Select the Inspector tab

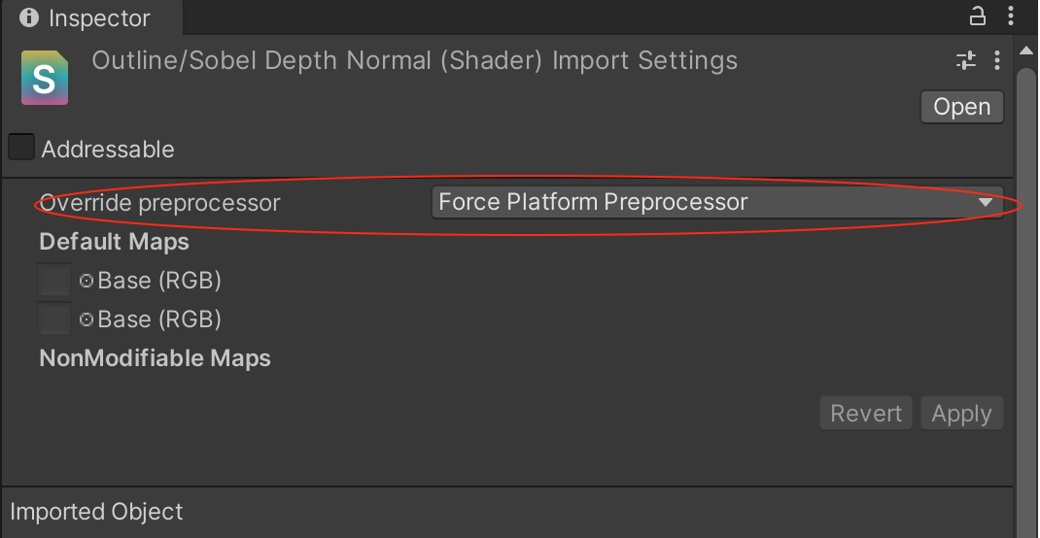86,17
